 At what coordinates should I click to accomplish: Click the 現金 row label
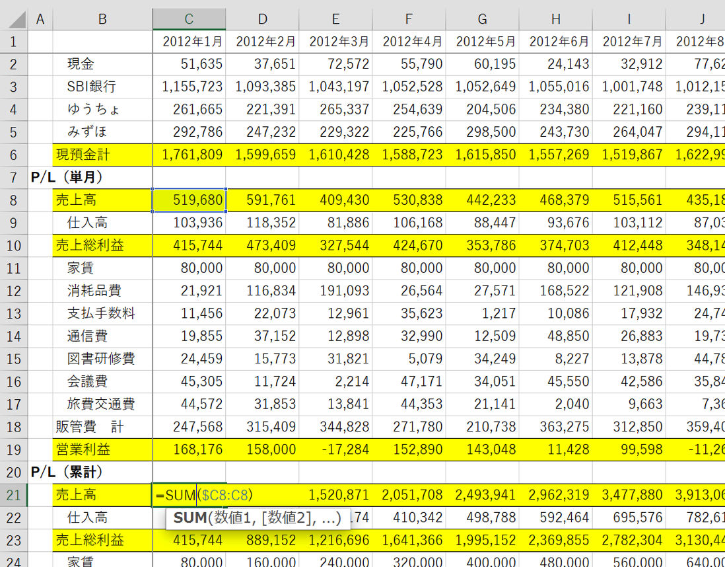click(x=81, y=64)
